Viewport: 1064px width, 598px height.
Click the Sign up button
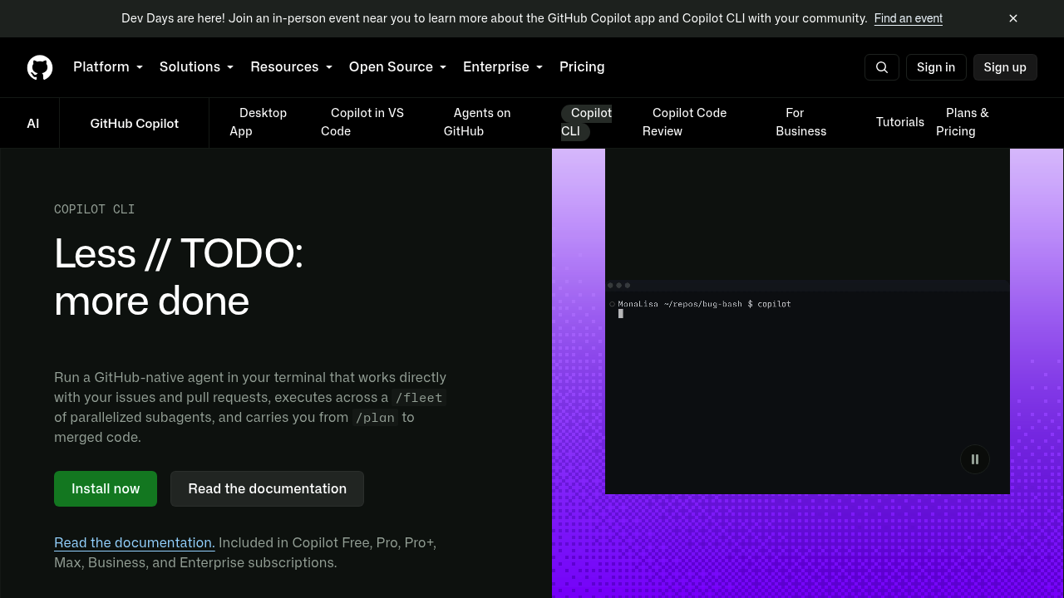click(1005, 67)
